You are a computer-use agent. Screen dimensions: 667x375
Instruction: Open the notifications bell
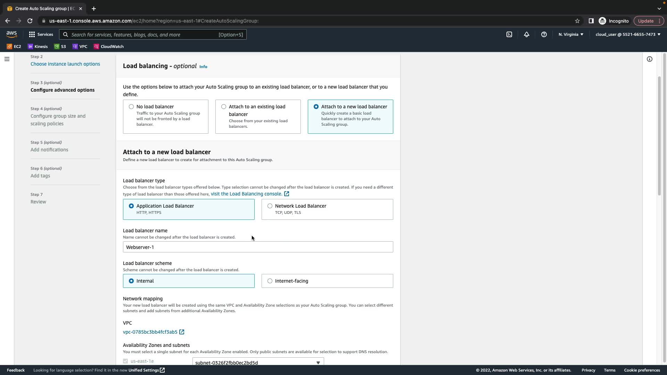pos(526,34)
